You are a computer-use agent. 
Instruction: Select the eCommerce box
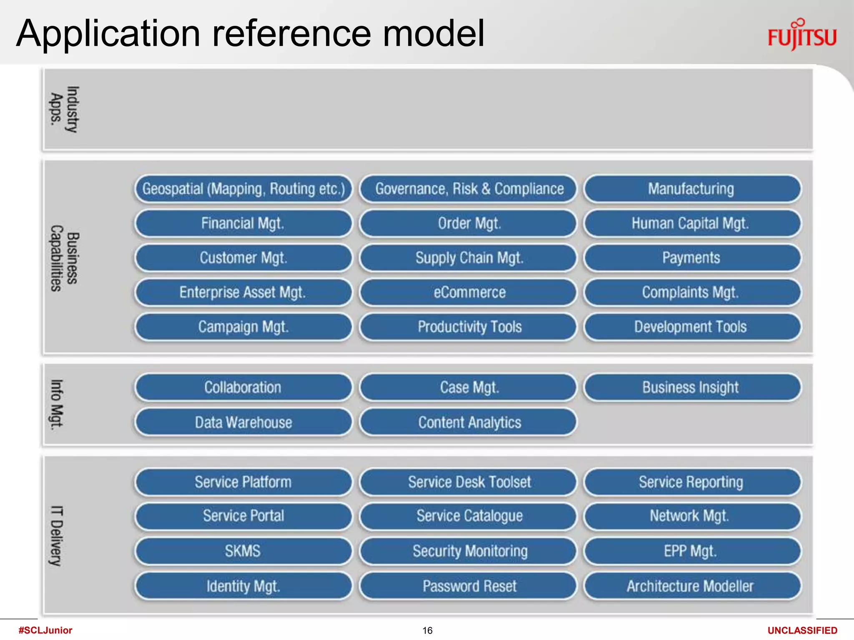tap(468, 292)
